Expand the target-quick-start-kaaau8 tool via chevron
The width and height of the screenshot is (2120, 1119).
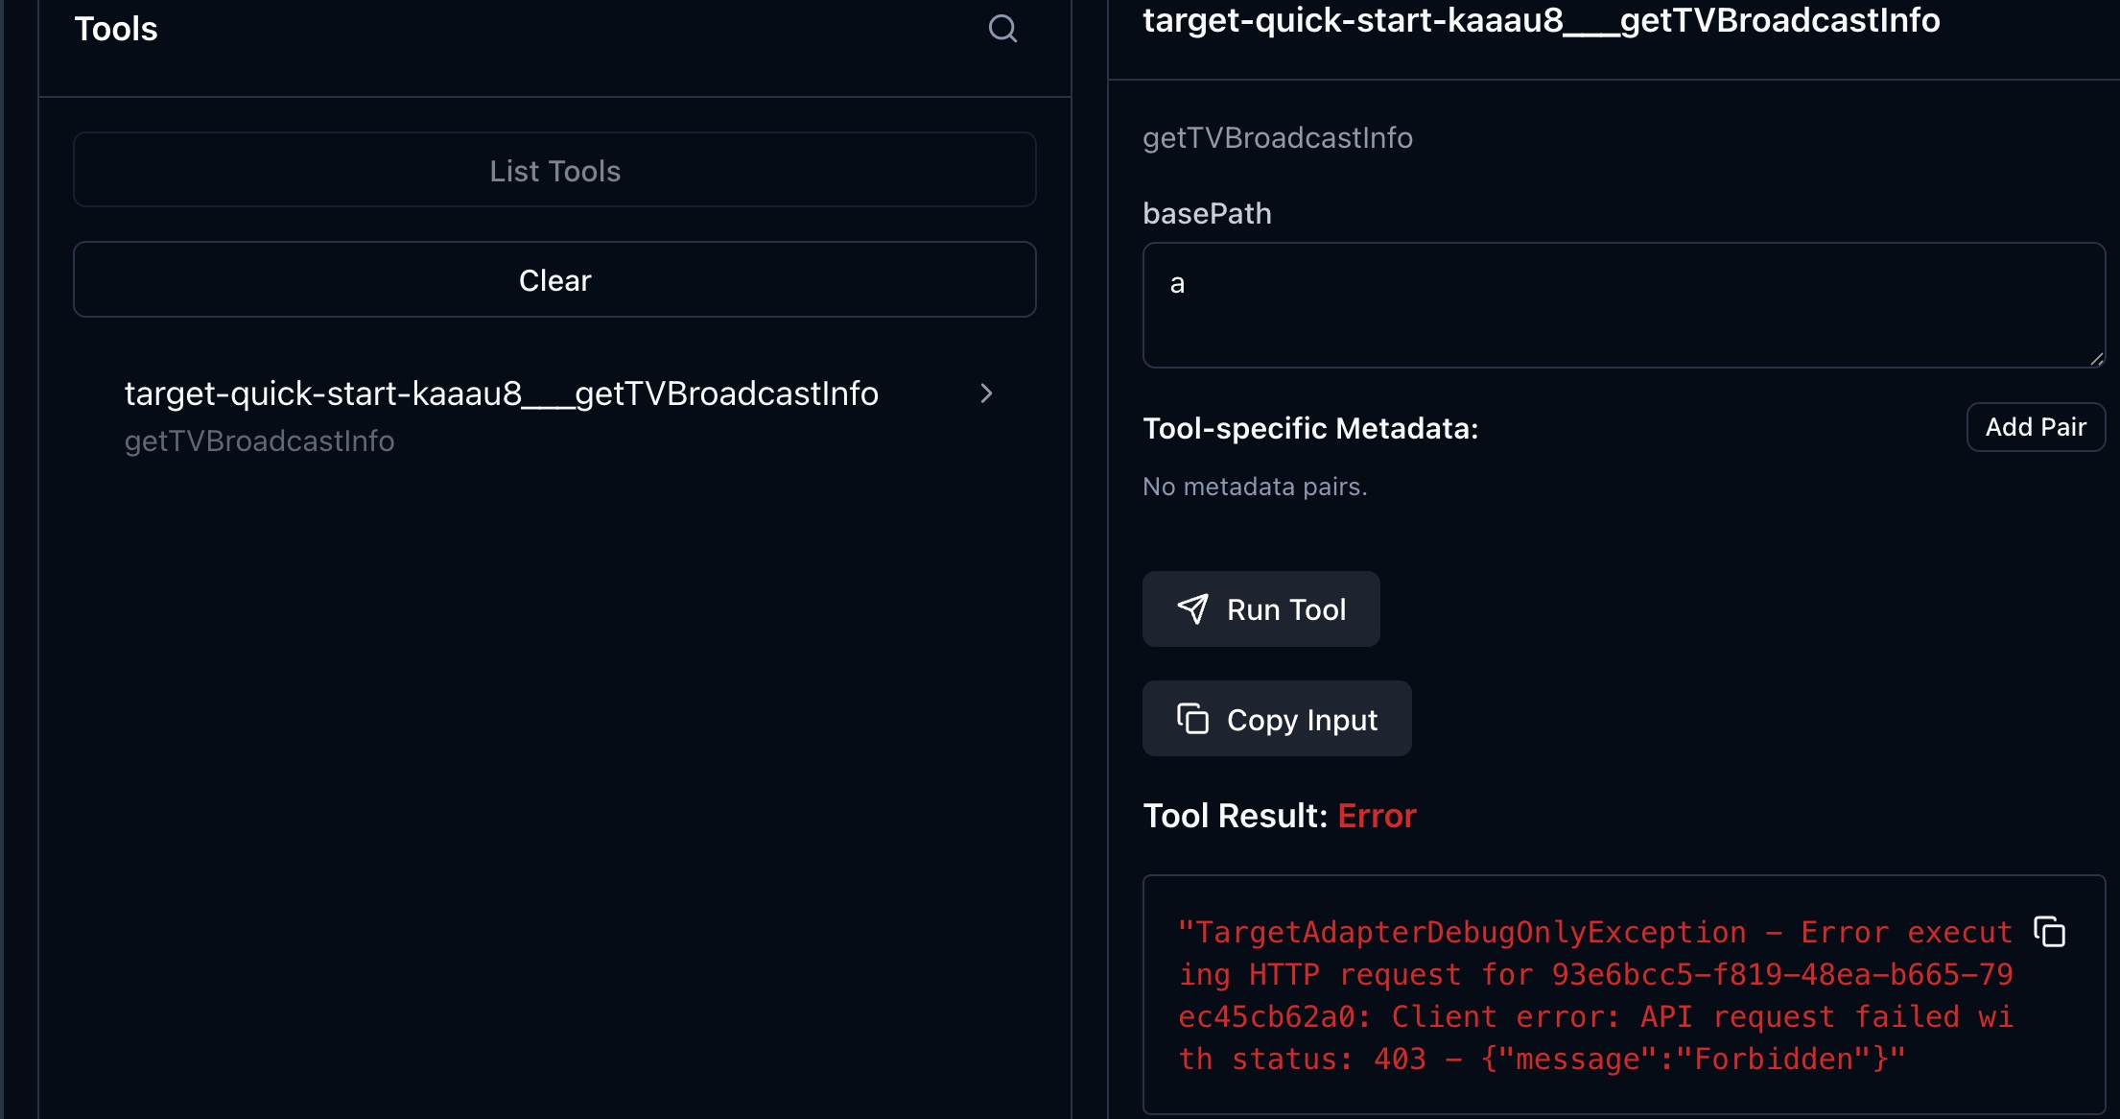987,393
